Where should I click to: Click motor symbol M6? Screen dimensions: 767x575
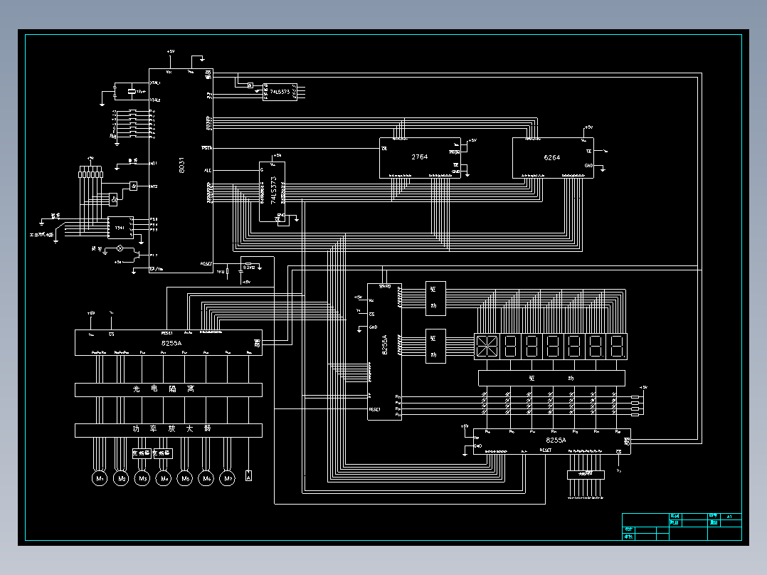(206, 478)
